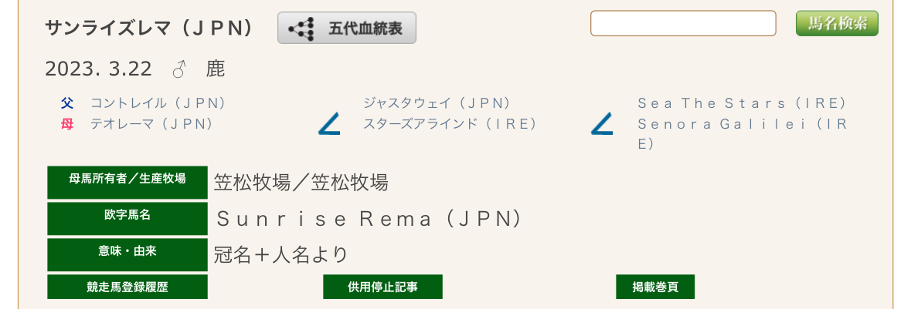911x309 pixels.
Task: Open the Senora Galilei (IRE) entry
Action: coord(742,124)
